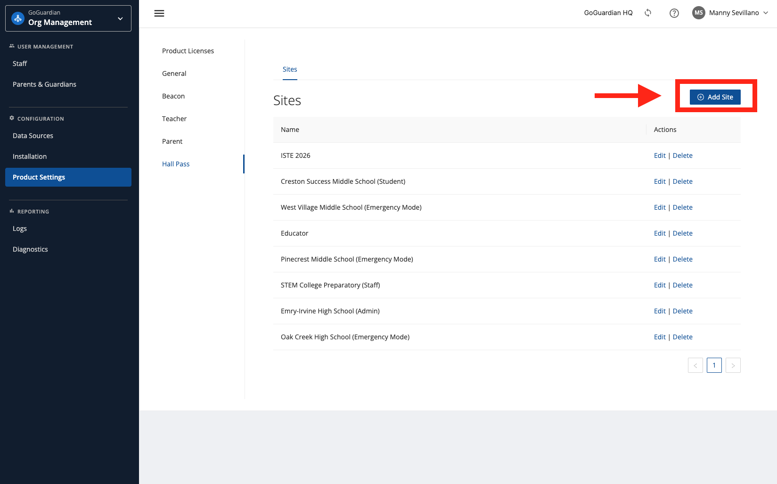Edit Emry-Irvine High School site

[x=660, y=311]
